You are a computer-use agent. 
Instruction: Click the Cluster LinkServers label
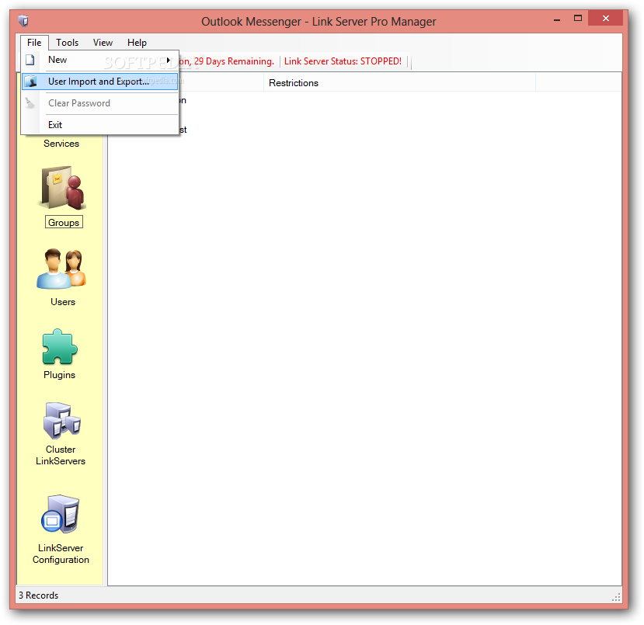[x=61, y=455]
